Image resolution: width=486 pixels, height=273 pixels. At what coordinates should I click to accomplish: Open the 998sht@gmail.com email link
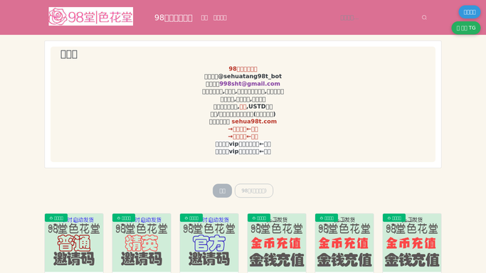pyautogui.click(x=250, y=84)
